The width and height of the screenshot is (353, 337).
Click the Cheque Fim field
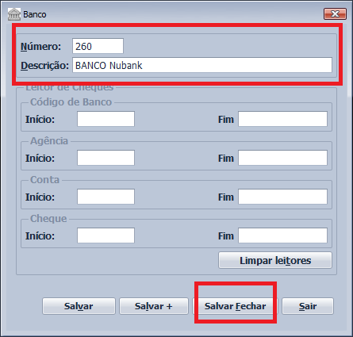pyautogui.click(x=282, y=236)
